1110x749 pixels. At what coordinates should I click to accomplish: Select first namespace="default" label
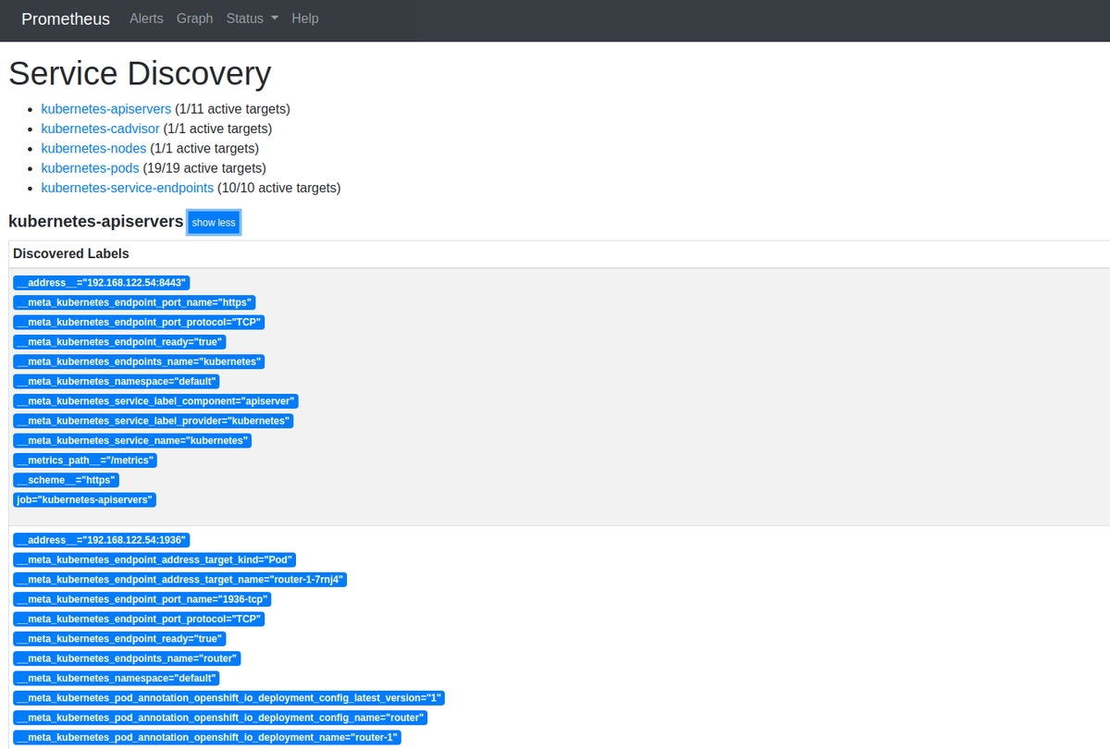point(117,381)
